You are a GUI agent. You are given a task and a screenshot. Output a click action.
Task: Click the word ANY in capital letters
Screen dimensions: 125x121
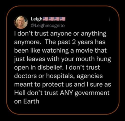click(x=66, y=93)
